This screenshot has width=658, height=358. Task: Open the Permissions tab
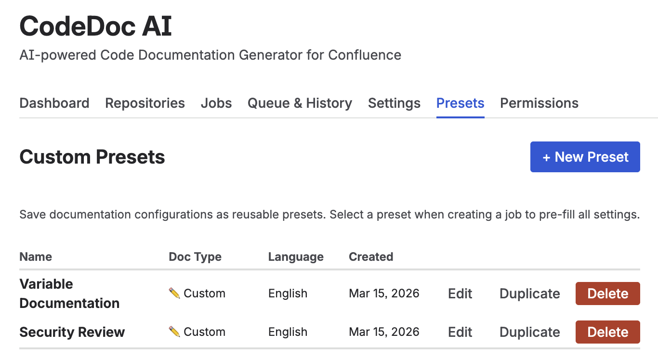539,103
